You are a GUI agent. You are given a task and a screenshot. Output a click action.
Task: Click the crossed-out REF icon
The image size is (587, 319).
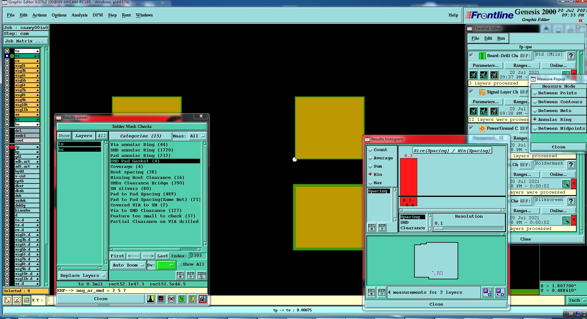point(171,299)
